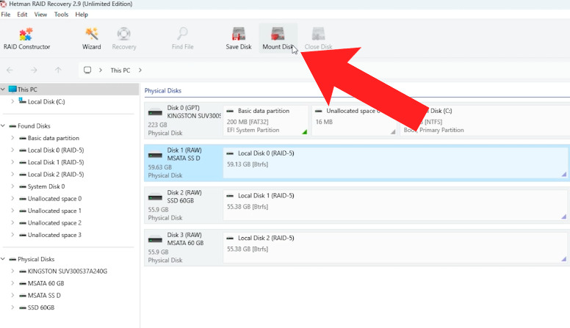570x328 pixels.
Task: Select SSD 60GB in tree
Action: 41,307
